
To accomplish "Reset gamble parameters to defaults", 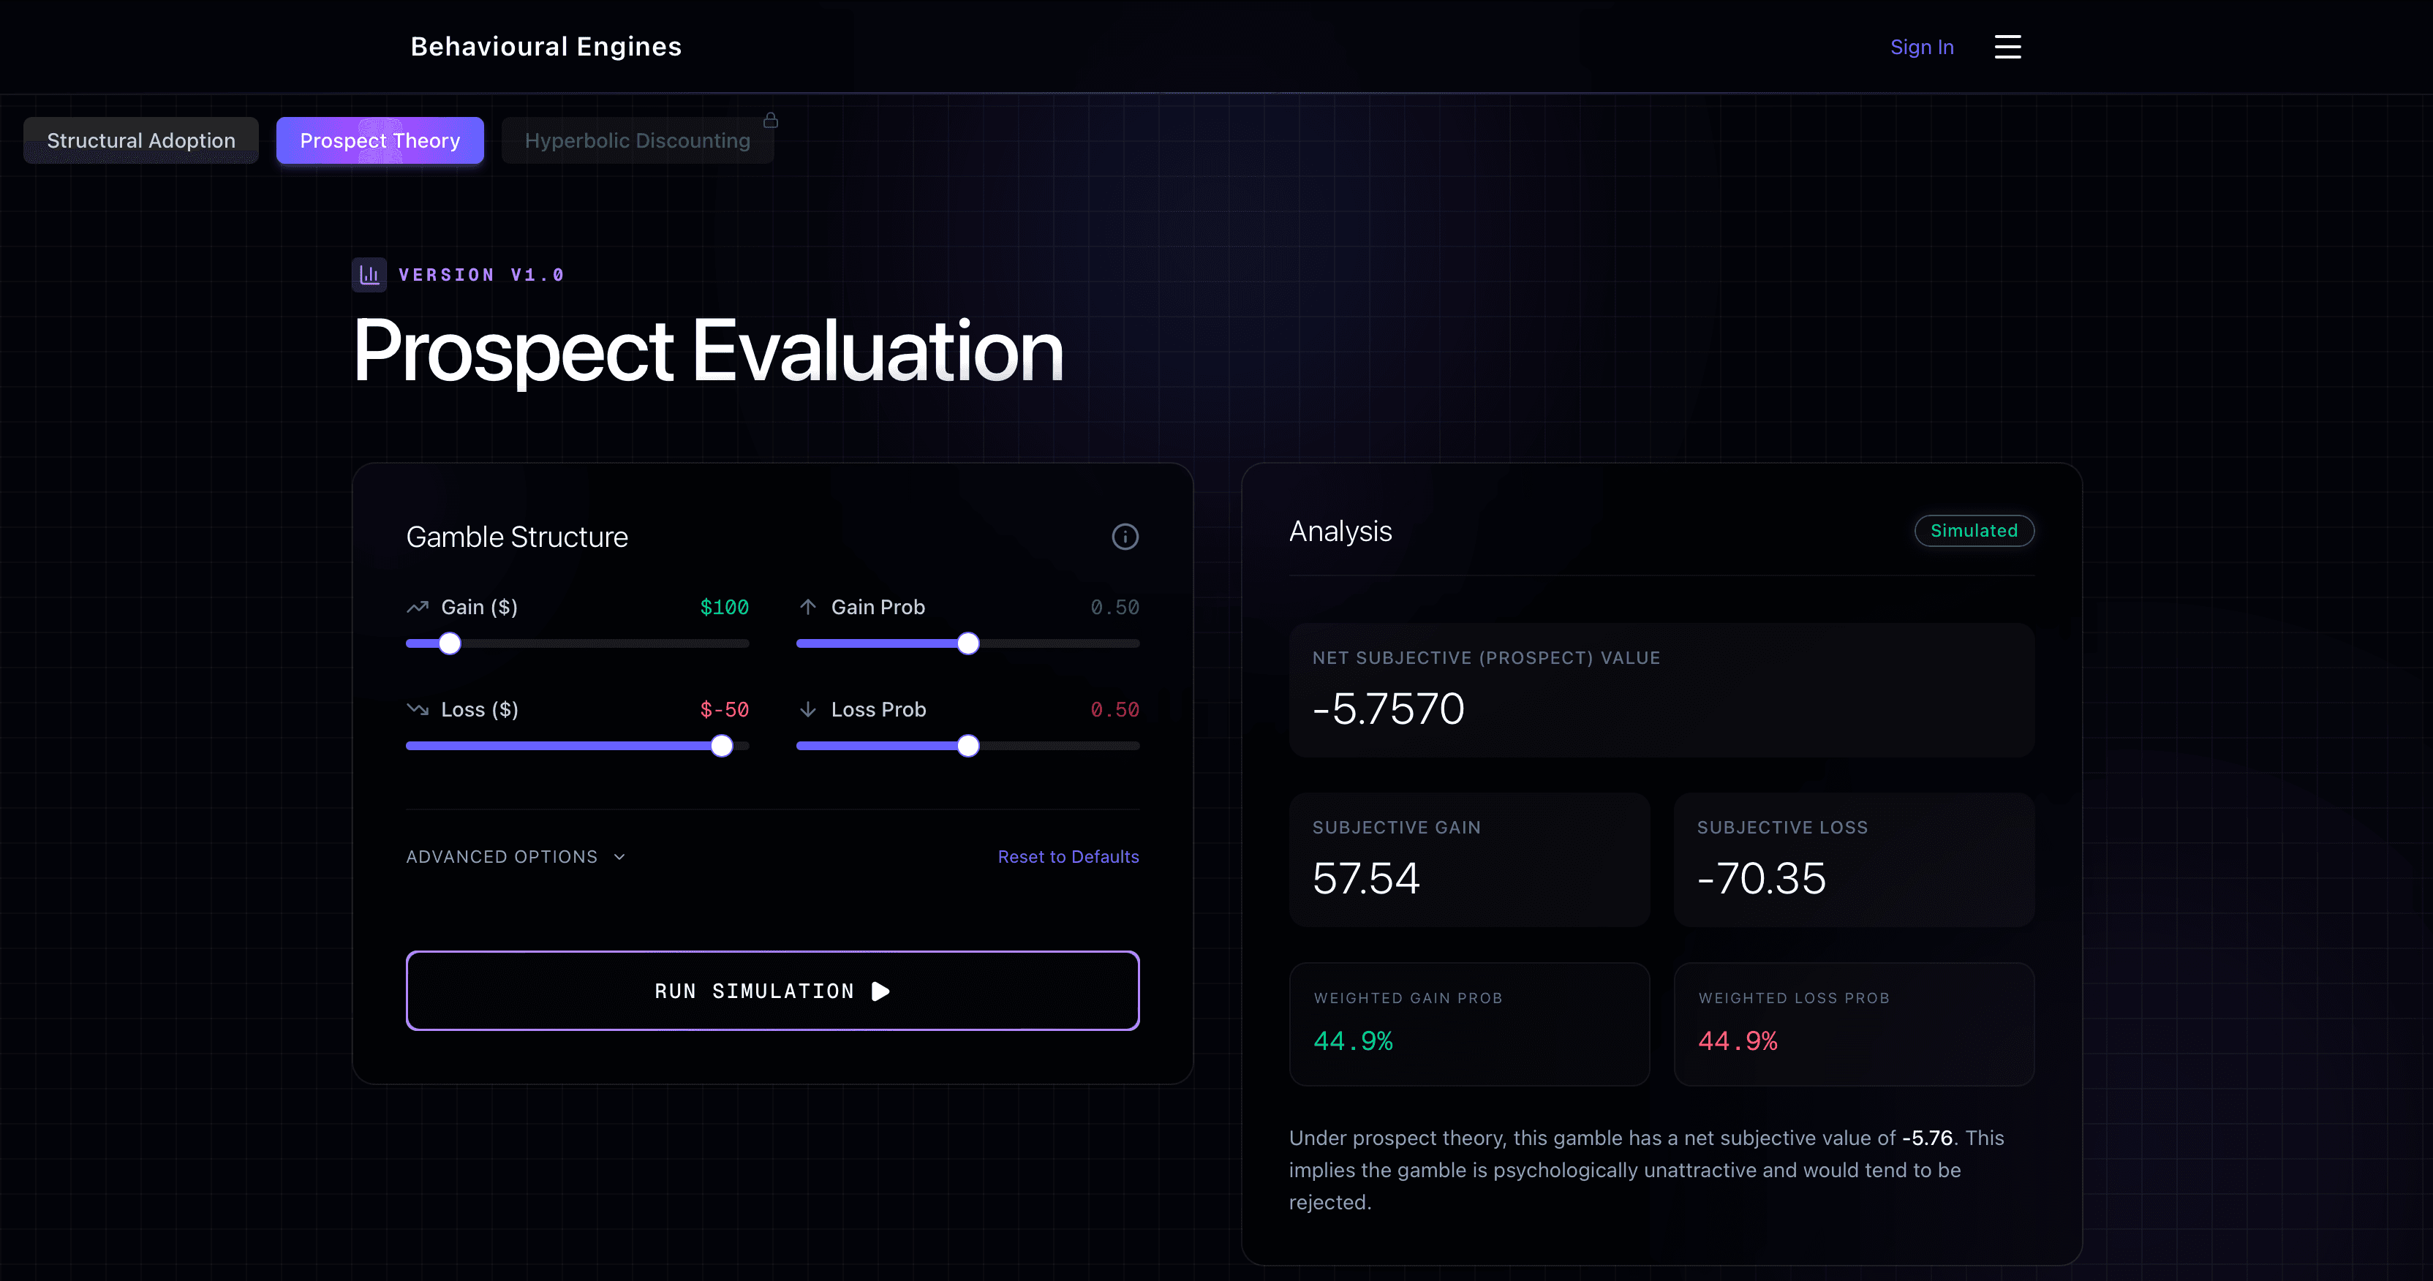I will 1068,856.
